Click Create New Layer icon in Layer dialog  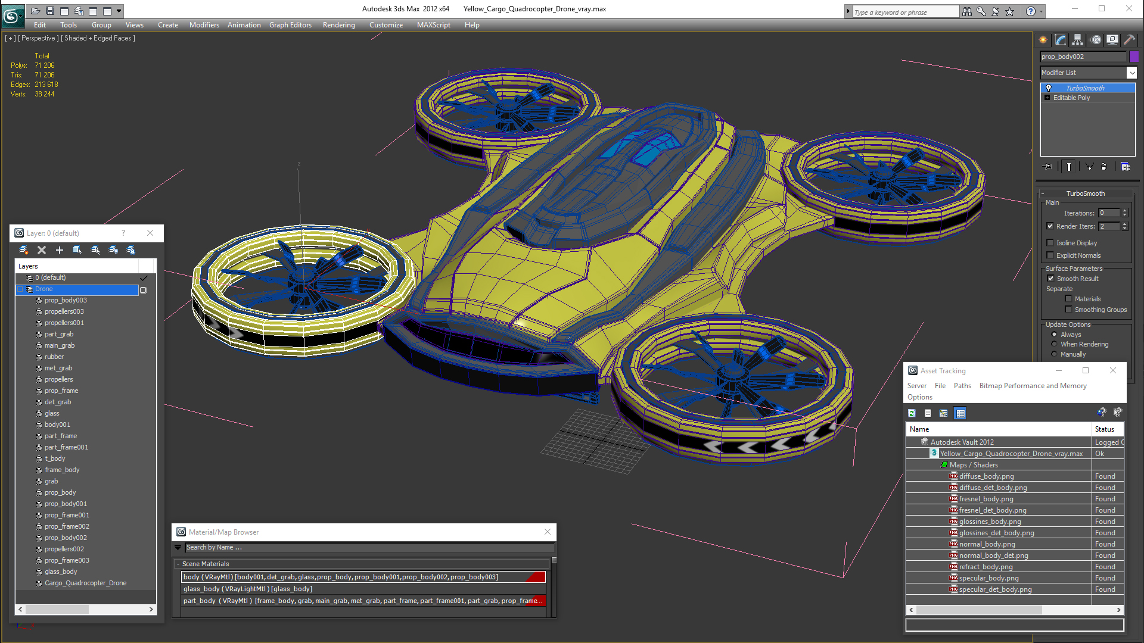click(24, 250)
